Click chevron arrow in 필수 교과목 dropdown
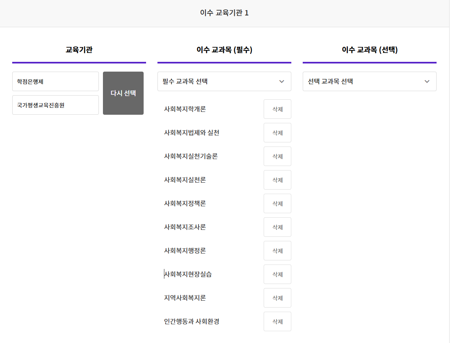The image size is (450, 343). (x=282, y=81)
